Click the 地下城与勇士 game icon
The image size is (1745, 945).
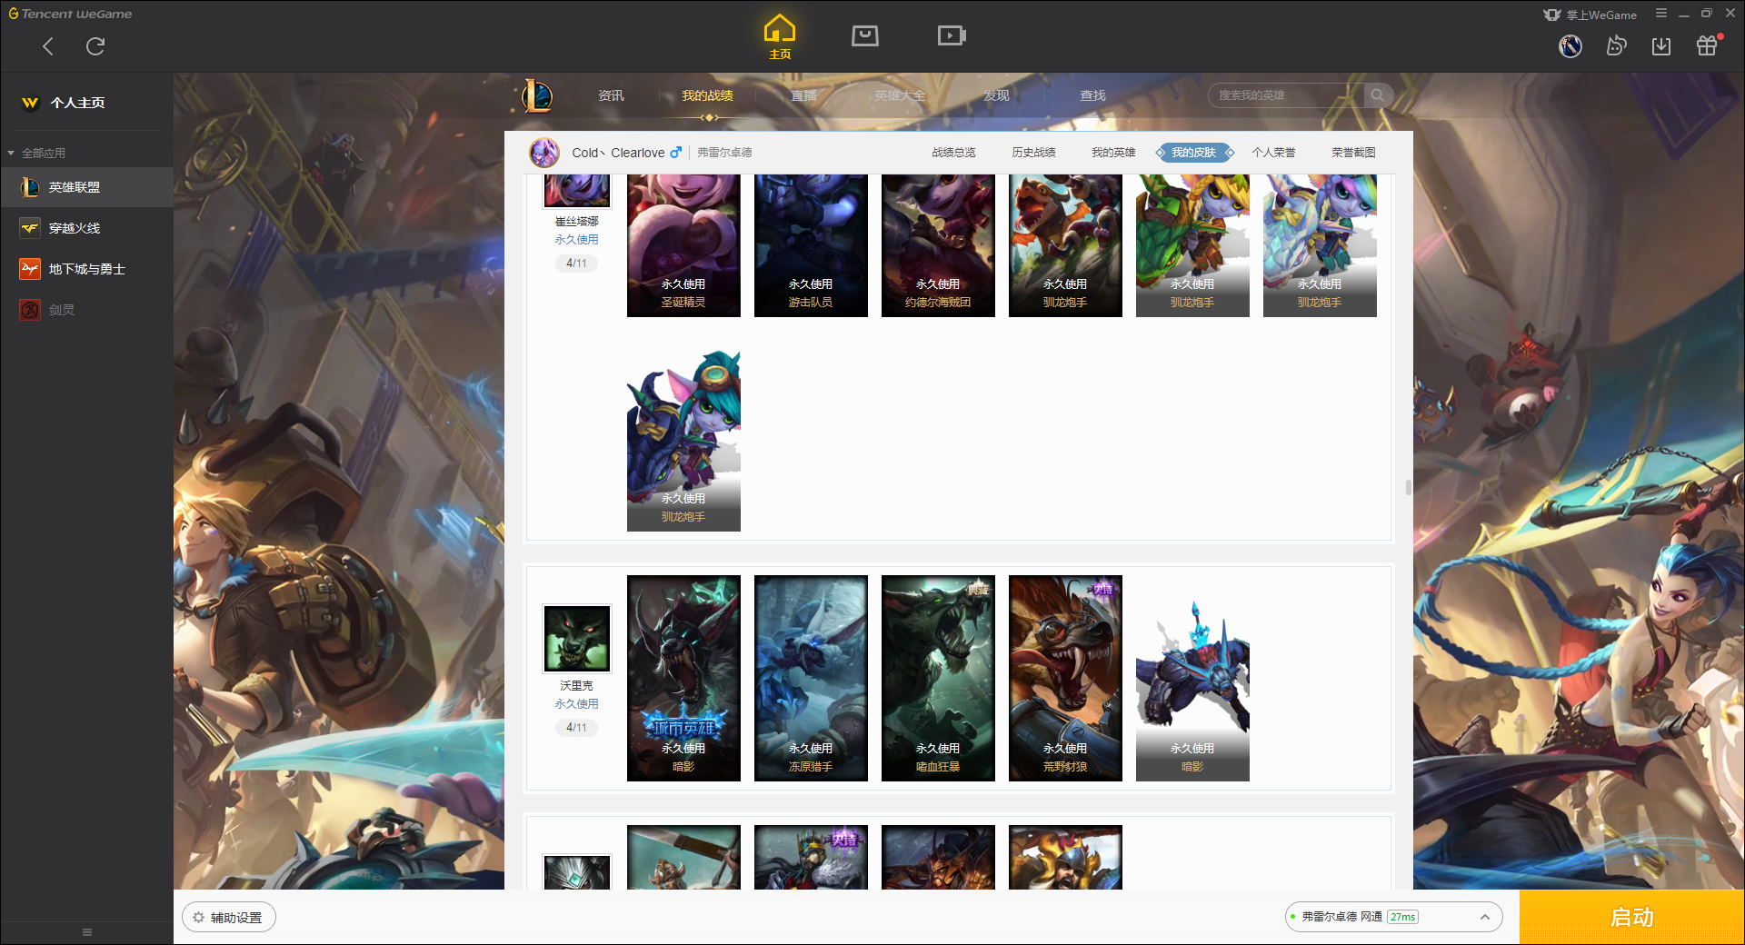[30, 269]
